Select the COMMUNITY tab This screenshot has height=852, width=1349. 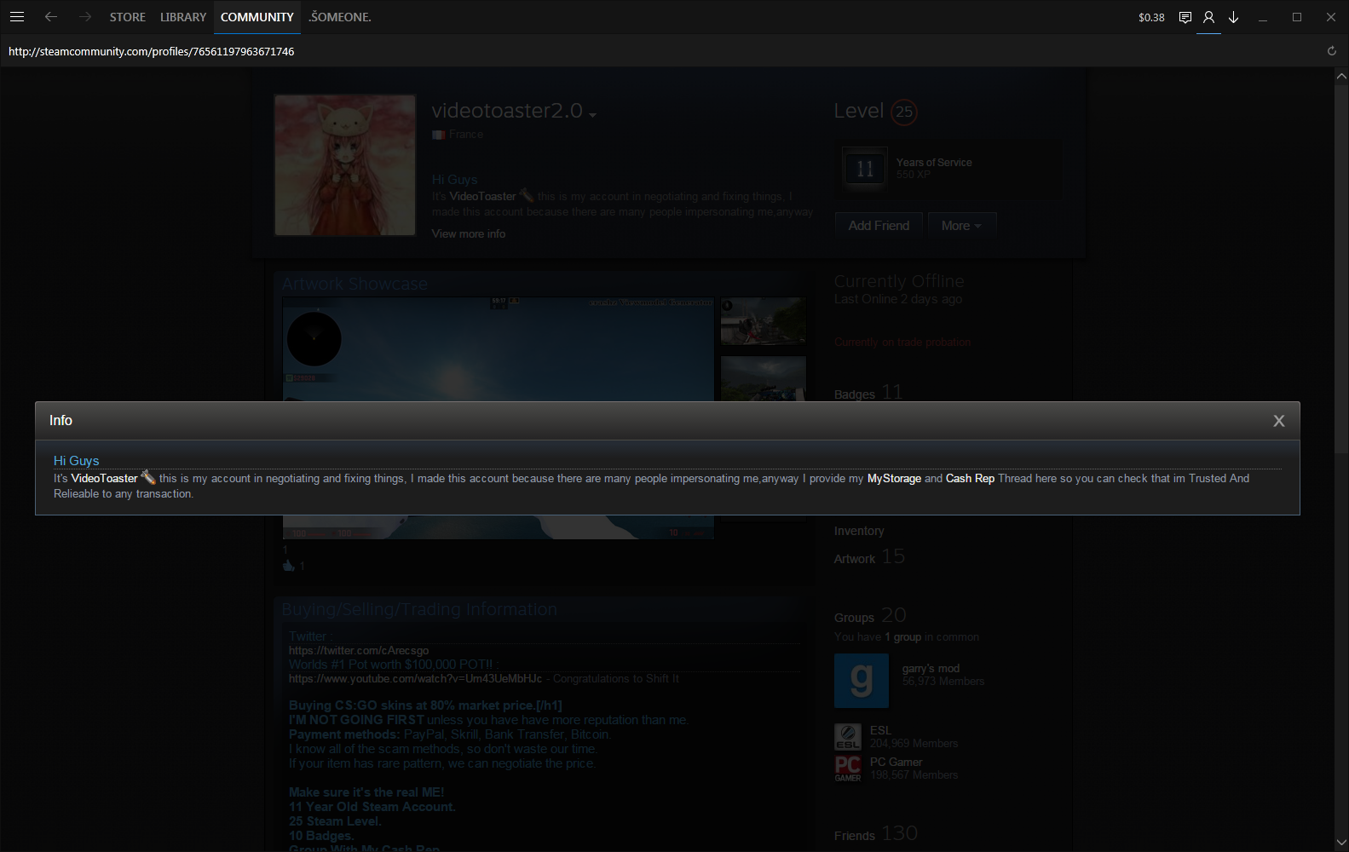[x=257, y=17]
